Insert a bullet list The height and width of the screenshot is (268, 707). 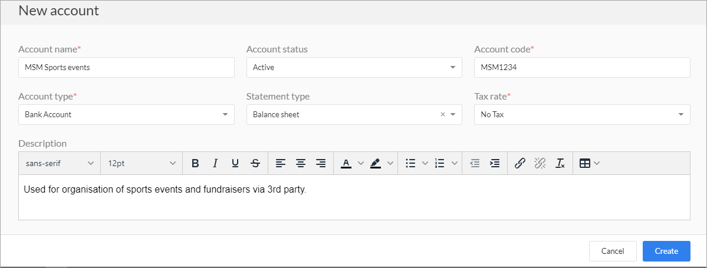pos(410,163)
